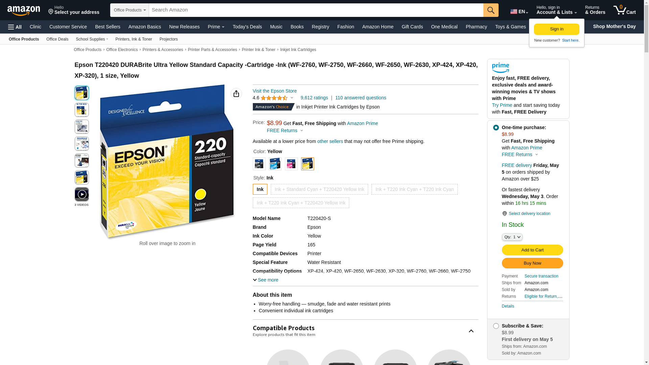Collapse the Compatible Products section
Screen dimensions: 649x365
coord(471,331)
